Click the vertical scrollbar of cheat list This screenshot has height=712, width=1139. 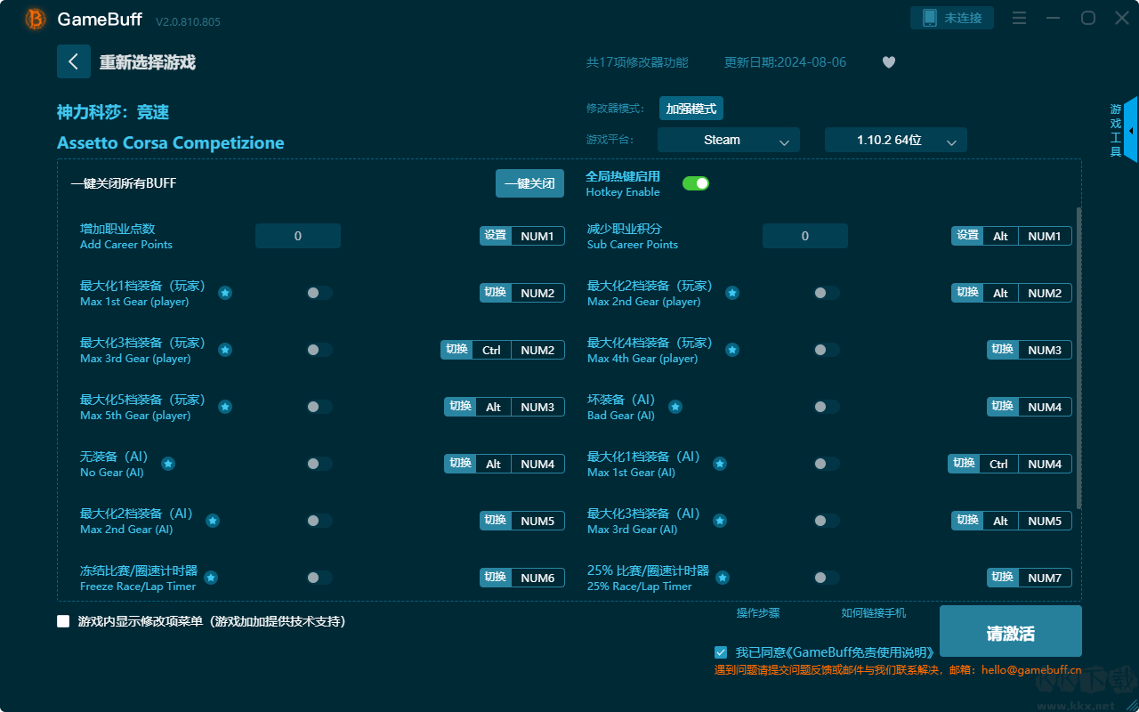1078,359
